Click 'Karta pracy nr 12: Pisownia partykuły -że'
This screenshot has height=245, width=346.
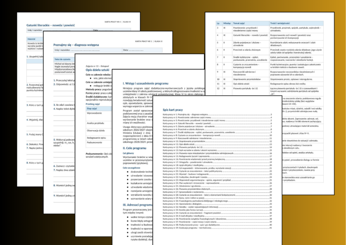point(217,147)
